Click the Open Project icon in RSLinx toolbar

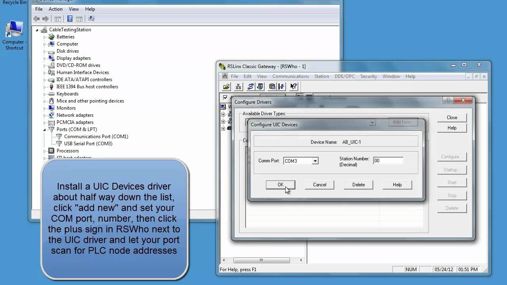pyautogui.click(x=227, y=87)
